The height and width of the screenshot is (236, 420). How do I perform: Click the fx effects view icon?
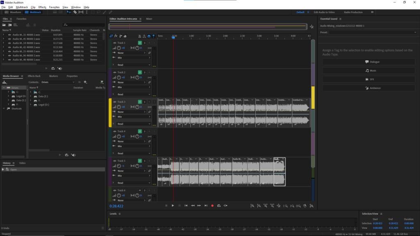[x=116, y=36]
